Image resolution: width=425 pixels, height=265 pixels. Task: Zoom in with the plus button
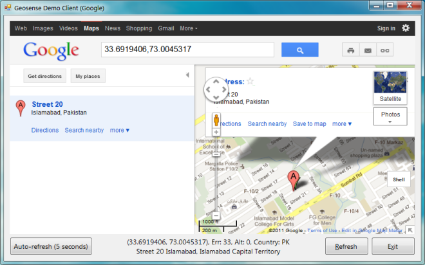point(216,132)
